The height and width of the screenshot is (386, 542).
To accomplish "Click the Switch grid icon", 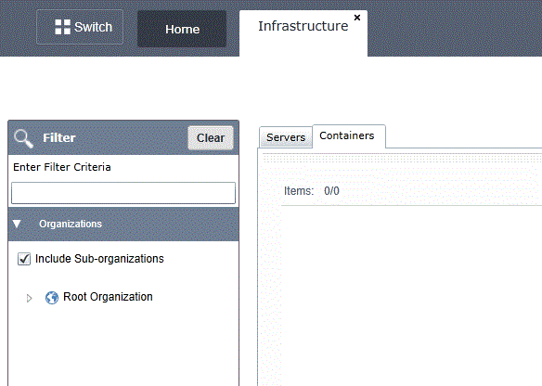I will [x=62, y=27].
